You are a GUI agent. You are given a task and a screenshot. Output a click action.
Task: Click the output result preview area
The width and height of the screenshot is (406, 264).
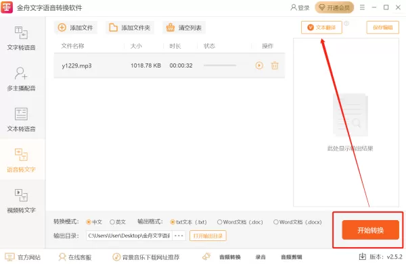coord(346,122)
